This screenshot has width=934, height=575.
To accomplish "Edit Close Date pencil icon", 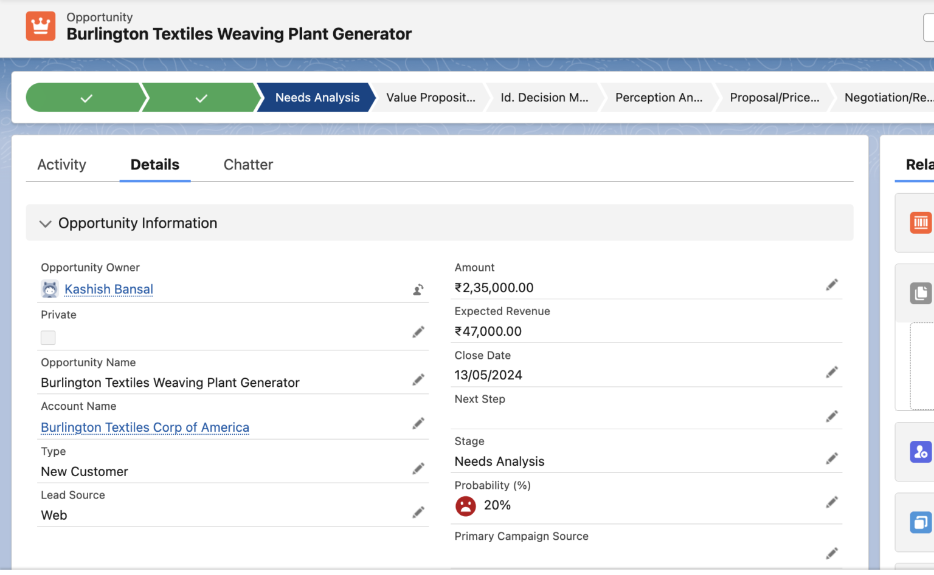I will (x=832, y=372).
